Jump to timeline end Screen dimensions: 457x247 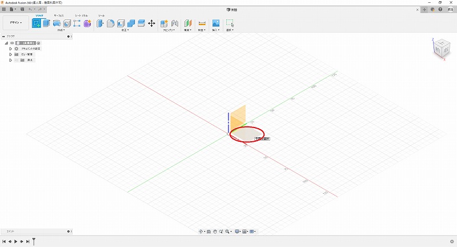coord(27,241)
